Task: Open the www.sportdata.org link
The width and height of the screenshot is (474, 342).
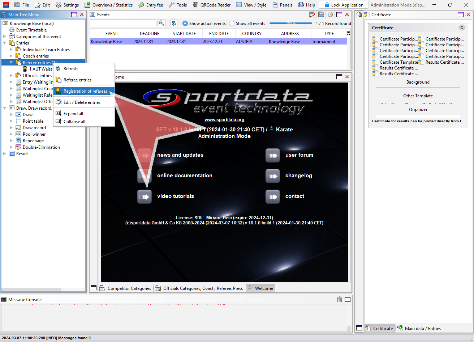Action: click(224, 120)
